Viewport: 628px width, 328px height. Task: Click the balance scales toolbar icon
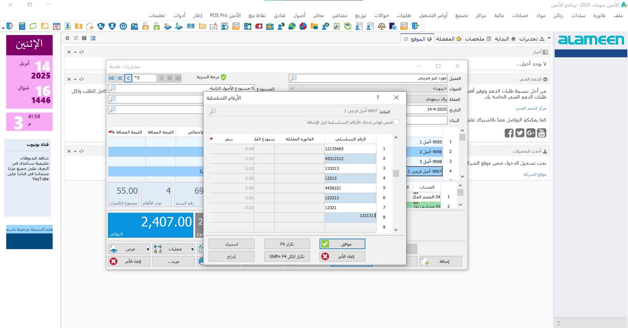pos(381,26)
